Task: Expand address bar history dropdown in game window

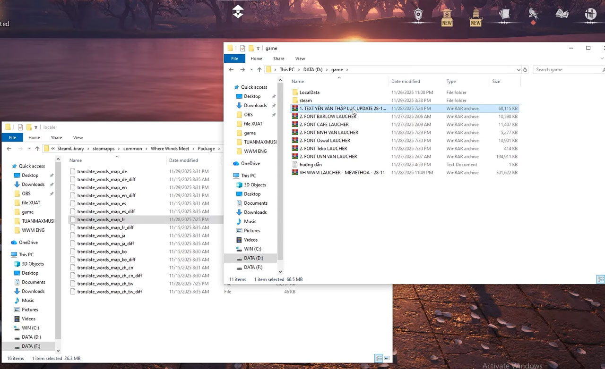Action: pos(519,70)
